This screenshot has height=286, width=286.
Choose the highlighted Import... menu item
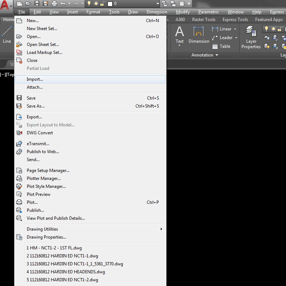pyautogui.click(x=90, y=79)
